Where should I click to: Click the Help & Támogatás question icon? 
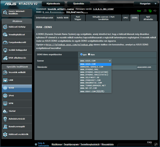coord(36,144)
